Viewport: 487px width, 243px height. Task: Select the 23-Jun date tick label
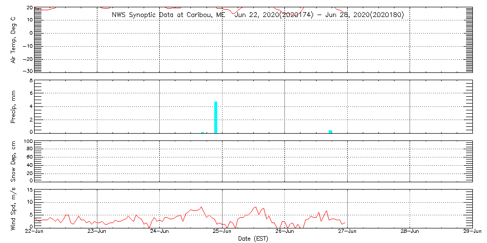[97, 232]
